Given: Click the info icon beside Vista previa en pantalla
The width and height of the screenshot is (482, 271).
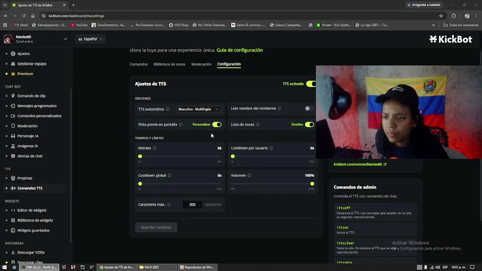Looking at the screenshot, I should [181, 125].
